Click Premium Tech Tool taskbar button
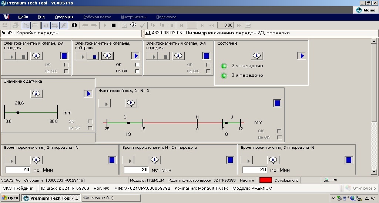The image size is (379, 203). click(51, 198)
